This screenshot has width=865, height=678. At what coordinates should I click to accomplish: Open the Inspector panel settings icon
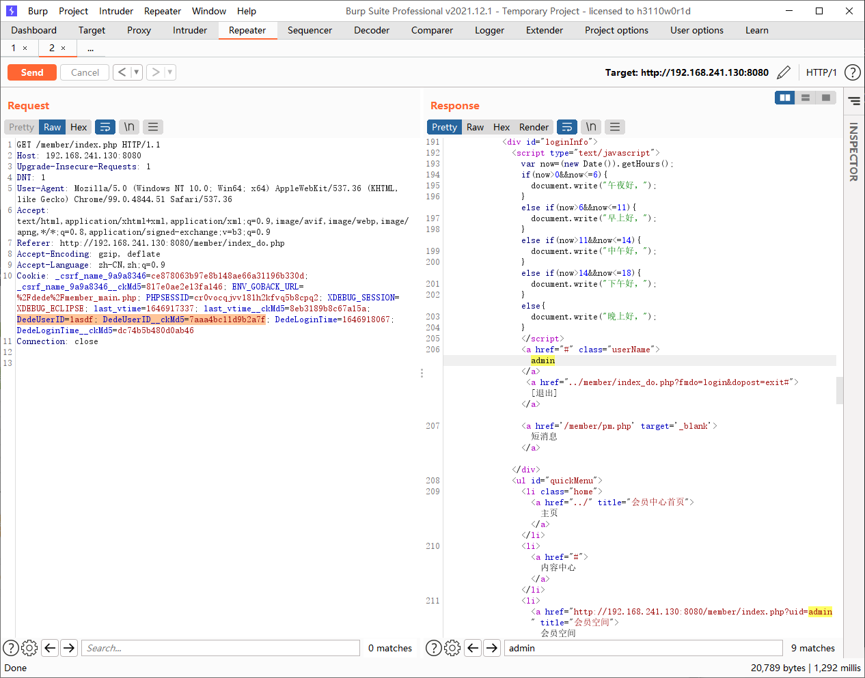tap(854, 101)
